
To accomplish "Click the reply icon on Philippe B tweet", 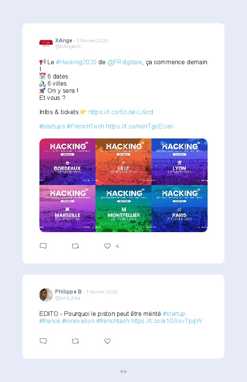I will (x=43, y=341).
